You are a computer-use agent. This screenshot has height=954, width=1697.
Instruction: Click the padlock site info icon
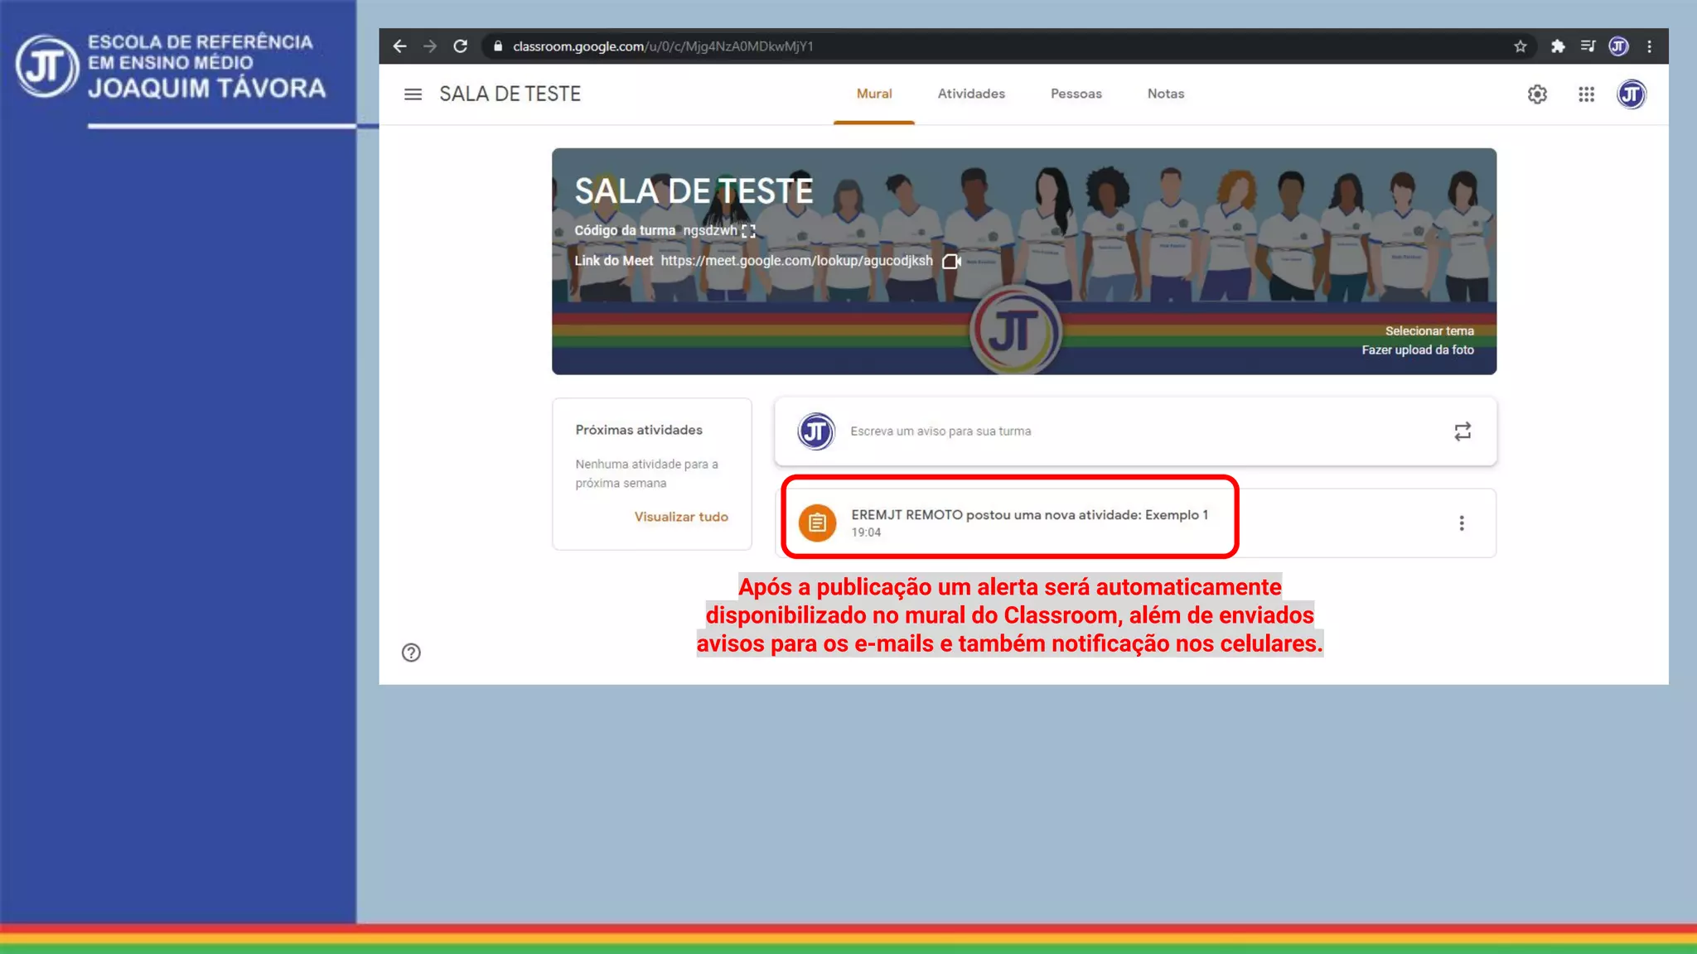click(x=498, y=46)
